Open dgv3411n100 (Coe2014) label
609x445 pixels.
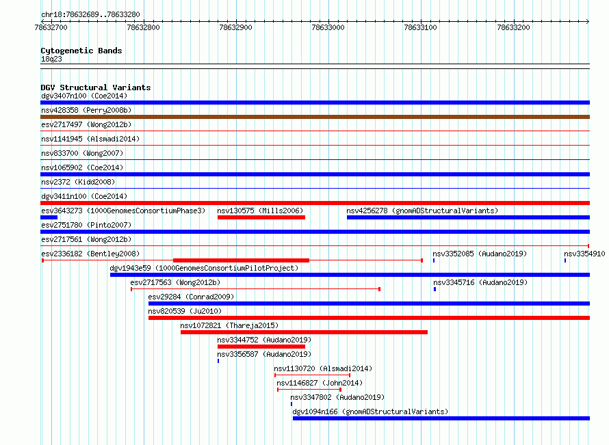coord(84,196)
